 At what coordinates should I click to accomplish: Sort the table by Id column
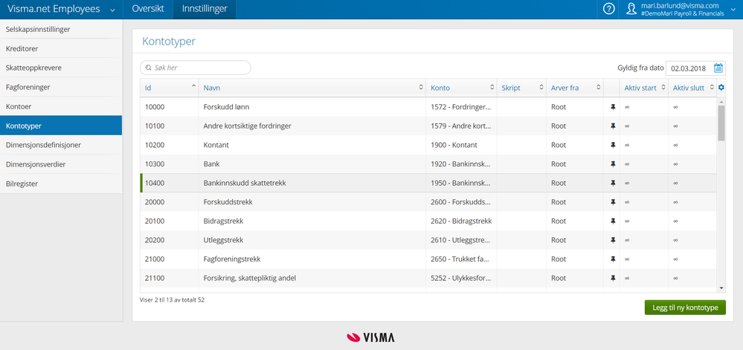pos(169,88)
